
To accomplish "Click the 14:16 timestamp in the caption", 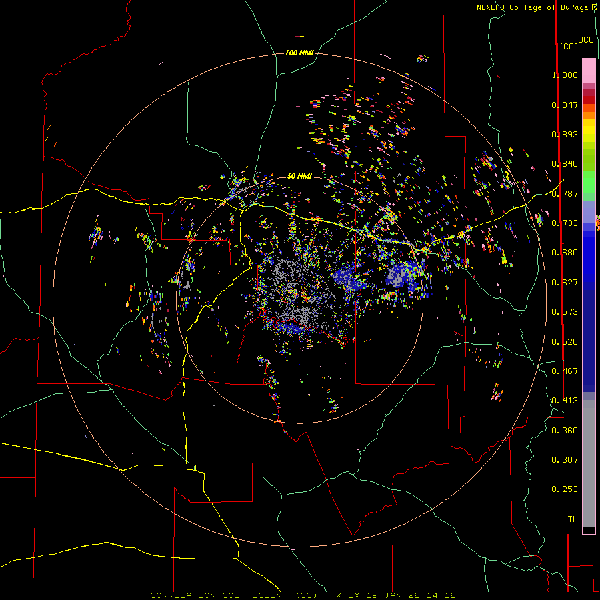I will coord(441,595).
